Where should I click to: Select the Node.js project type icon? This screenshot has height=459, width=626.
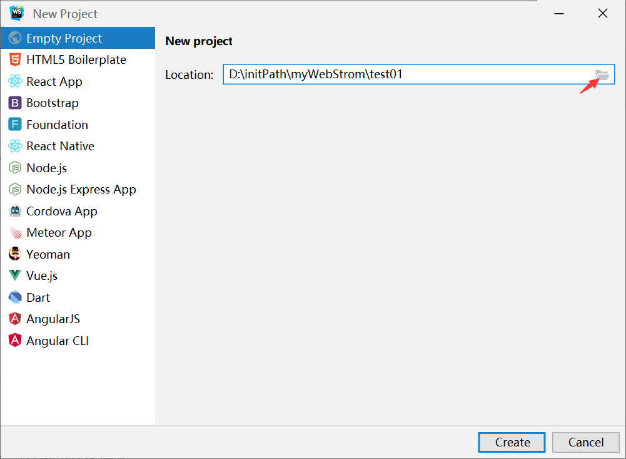pyautogui.click(x=16, y=168)
